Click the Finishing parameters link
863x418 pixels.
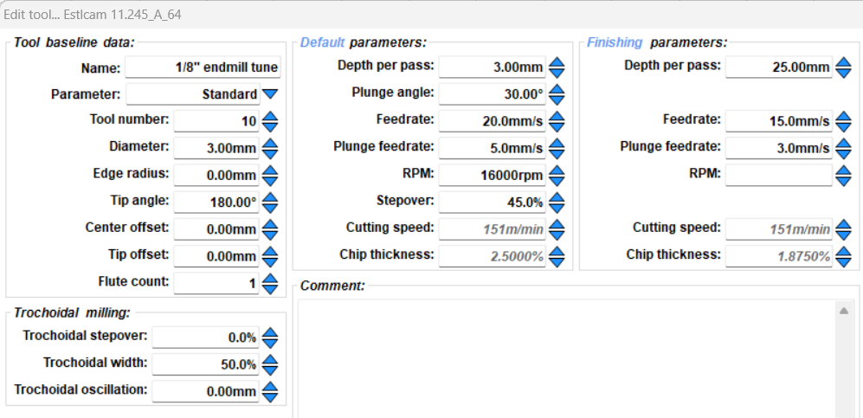[615, 42]
